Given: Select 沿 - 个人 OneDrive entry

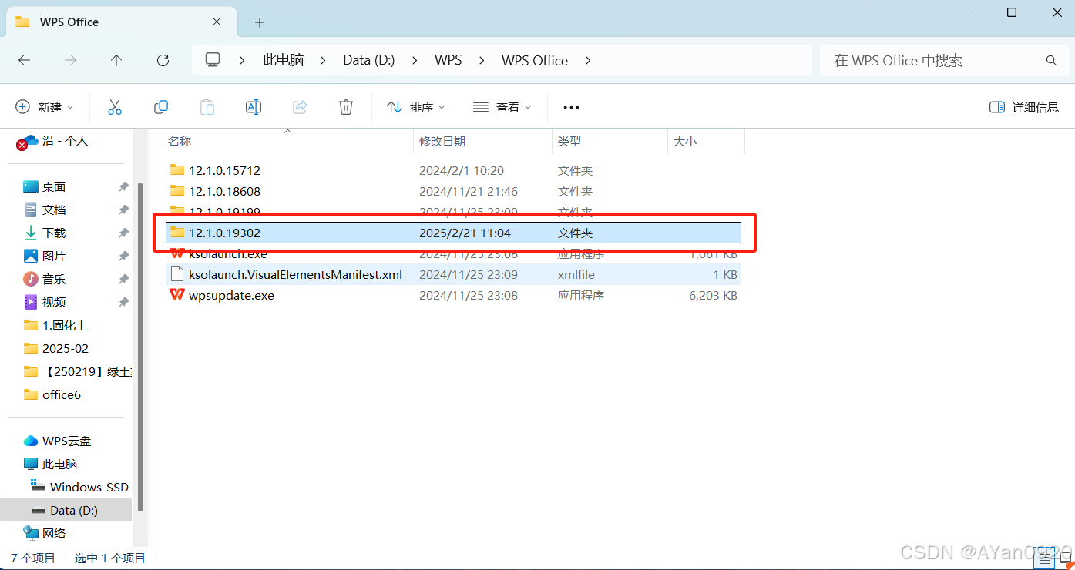Looking at the screenshot, I should pos(65,141).
